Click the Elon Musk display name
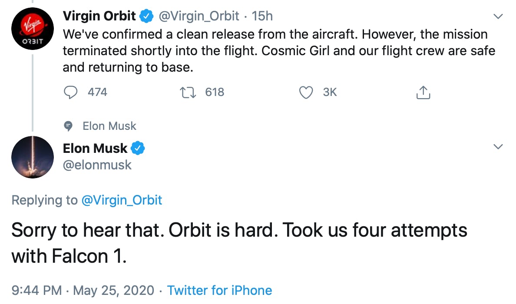This screenshot has width=516, height=304. tap(95, 148)
